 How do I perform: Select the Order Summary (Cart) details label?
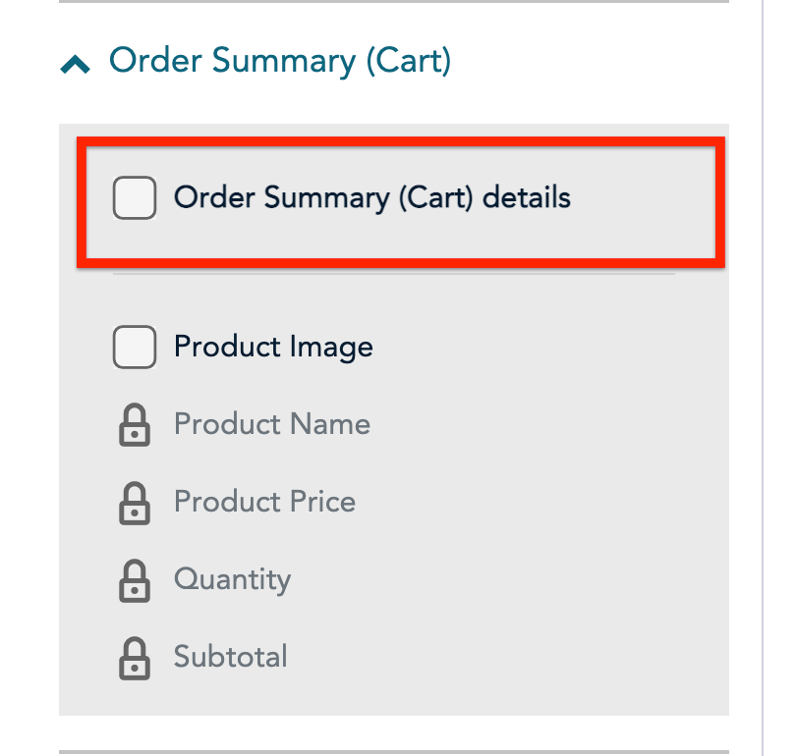tap(373, 197)
